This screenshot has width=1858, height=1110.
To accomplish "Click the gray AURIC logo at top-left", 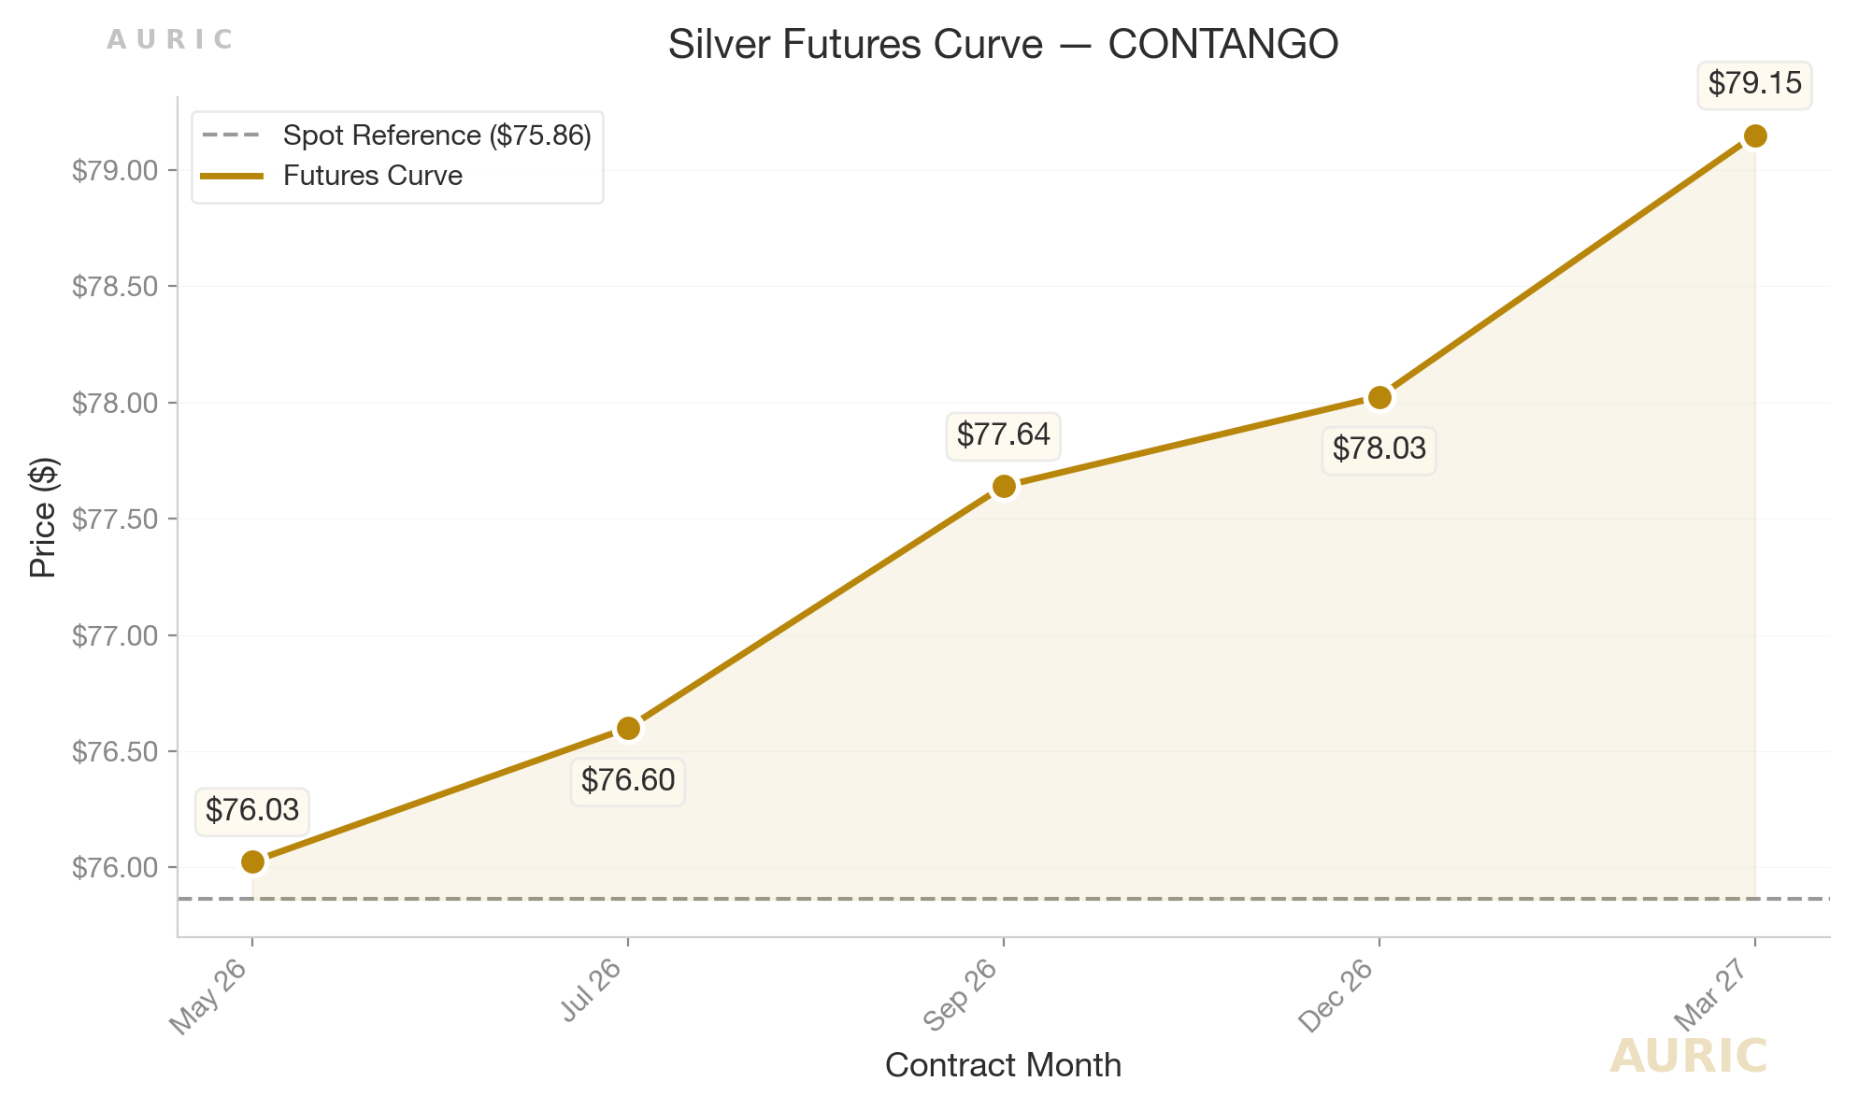I will coord(169,40).
